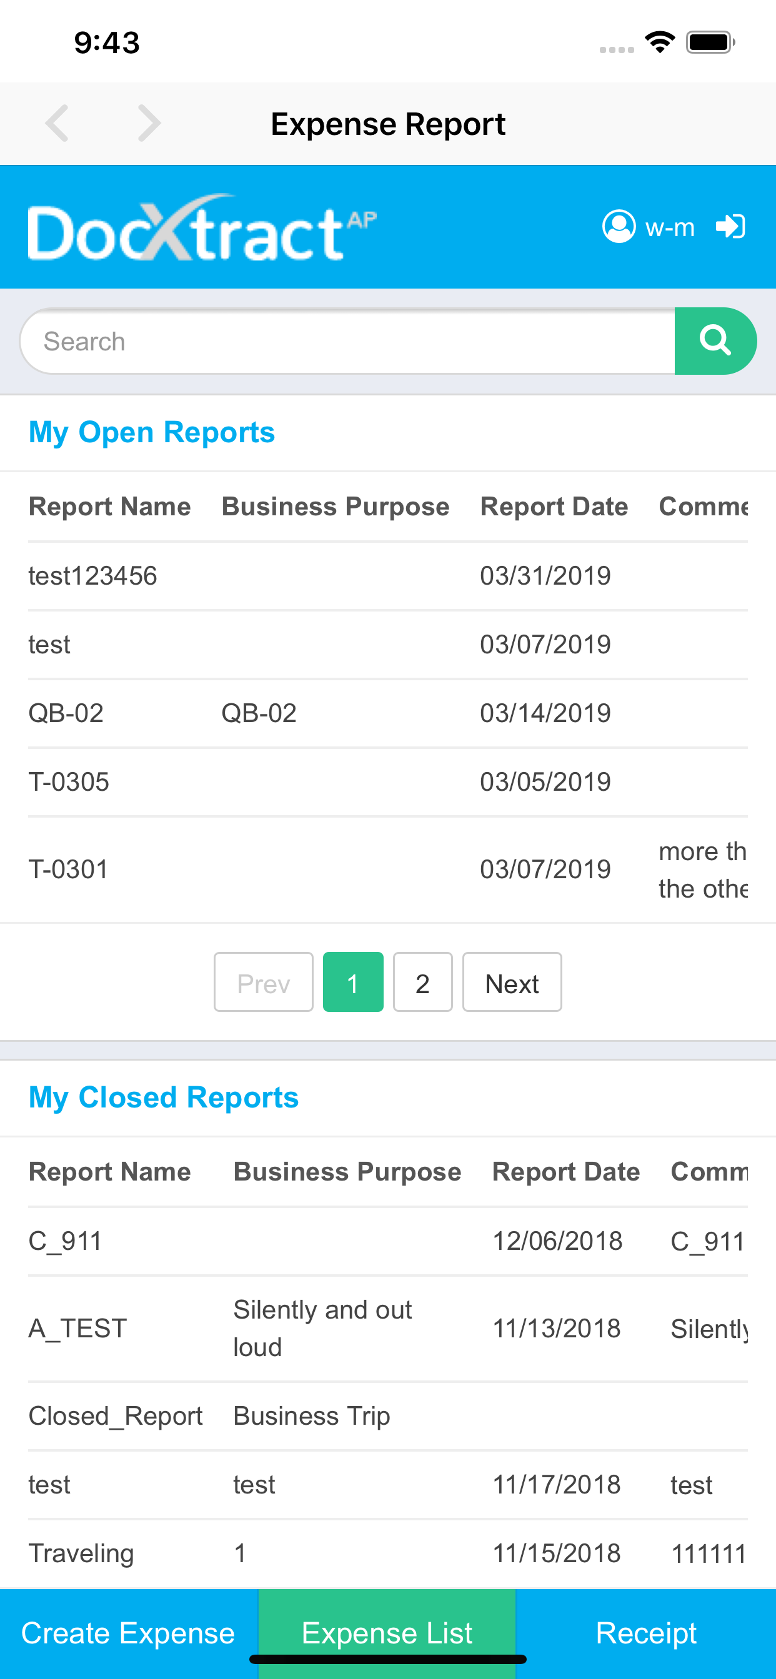Select the Business Trip purpose cell
The height and width of the screenshot is (1679, 776).
312,1416
